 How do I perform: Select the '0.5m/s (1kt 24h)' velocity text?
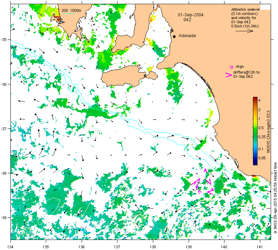coord(245,26)
